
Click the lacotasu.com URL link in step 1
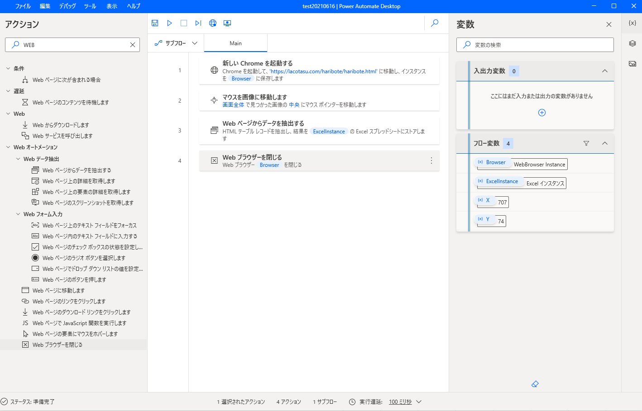click(x=323, y=71)
